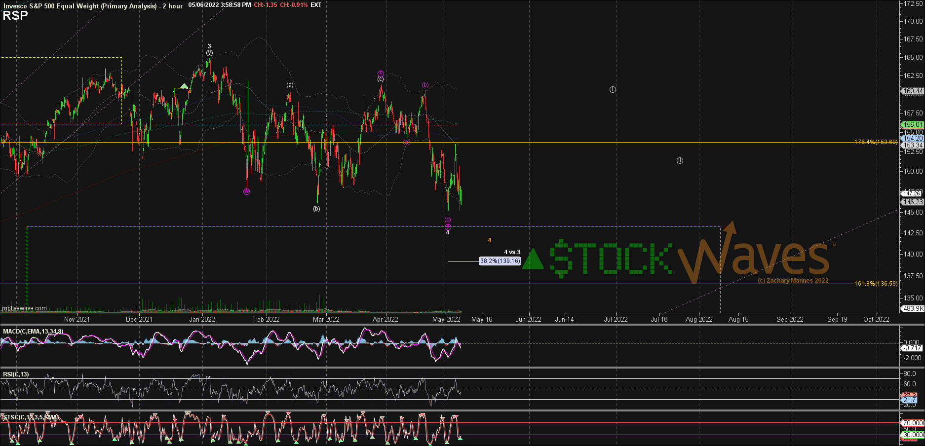Click the 135.00 price axis label
The width and height of the screenshot is (925, 446).
point(913,298)
